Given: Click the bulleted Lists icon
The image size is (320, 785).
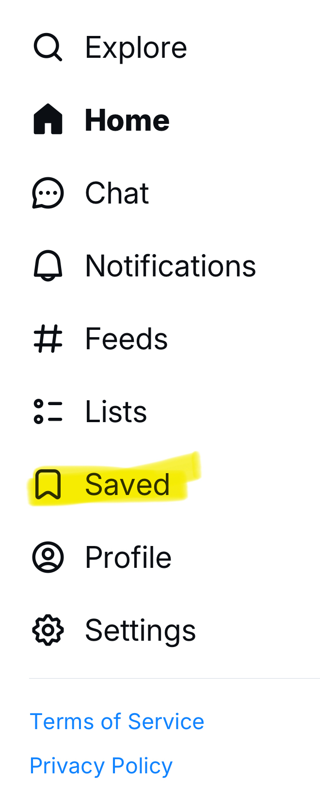Looking at the screenshot, I should coord(48,411).
